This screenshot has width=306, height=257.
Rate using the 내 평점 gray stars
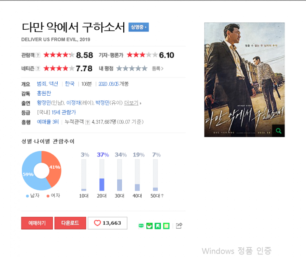coord(132,69)
